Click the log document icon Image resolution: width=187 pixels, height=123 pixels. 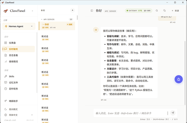tap(6, 55)
